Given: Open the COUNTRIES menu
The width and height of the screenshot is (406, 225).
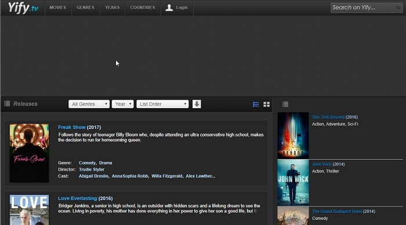Looking at the screenshot, I should point(143,8).
